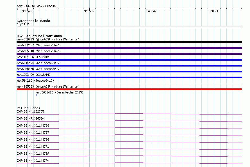Click the magenta line of ZNF438|NM_001143769
The image size is (250, 167).
[129, 156]
